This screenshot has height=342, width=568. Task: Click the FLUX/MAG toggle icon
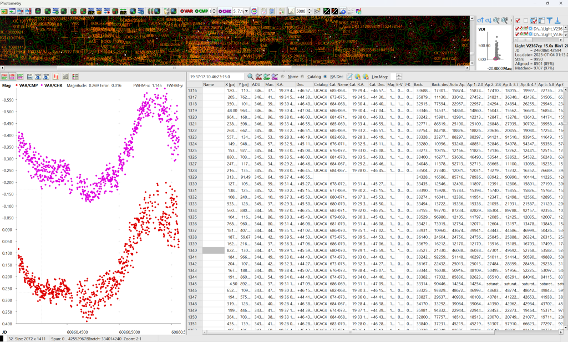[65, 77]
